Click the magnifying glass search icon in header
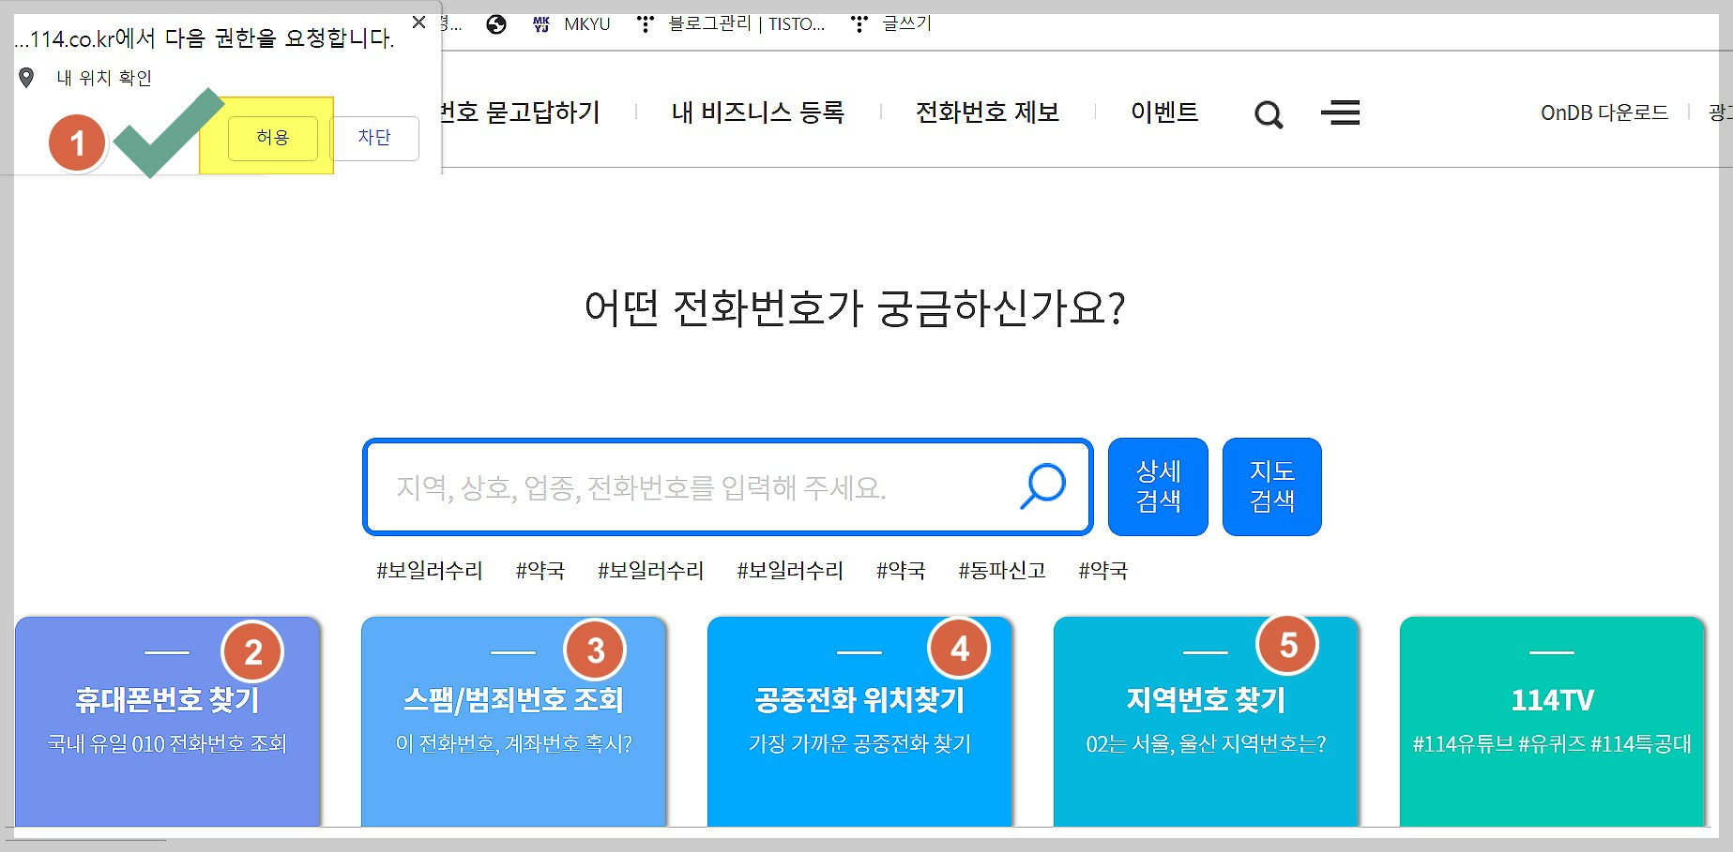1733x852 pixels. (x=1269, y=113)
